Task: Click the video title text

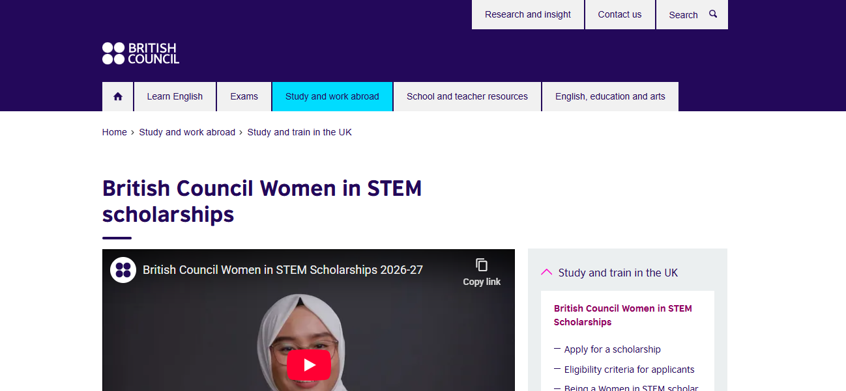Action: [x=283, y=269]
